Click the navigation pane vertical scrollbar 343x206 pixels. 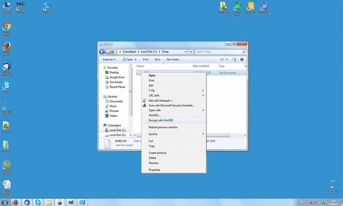(130, 92)
